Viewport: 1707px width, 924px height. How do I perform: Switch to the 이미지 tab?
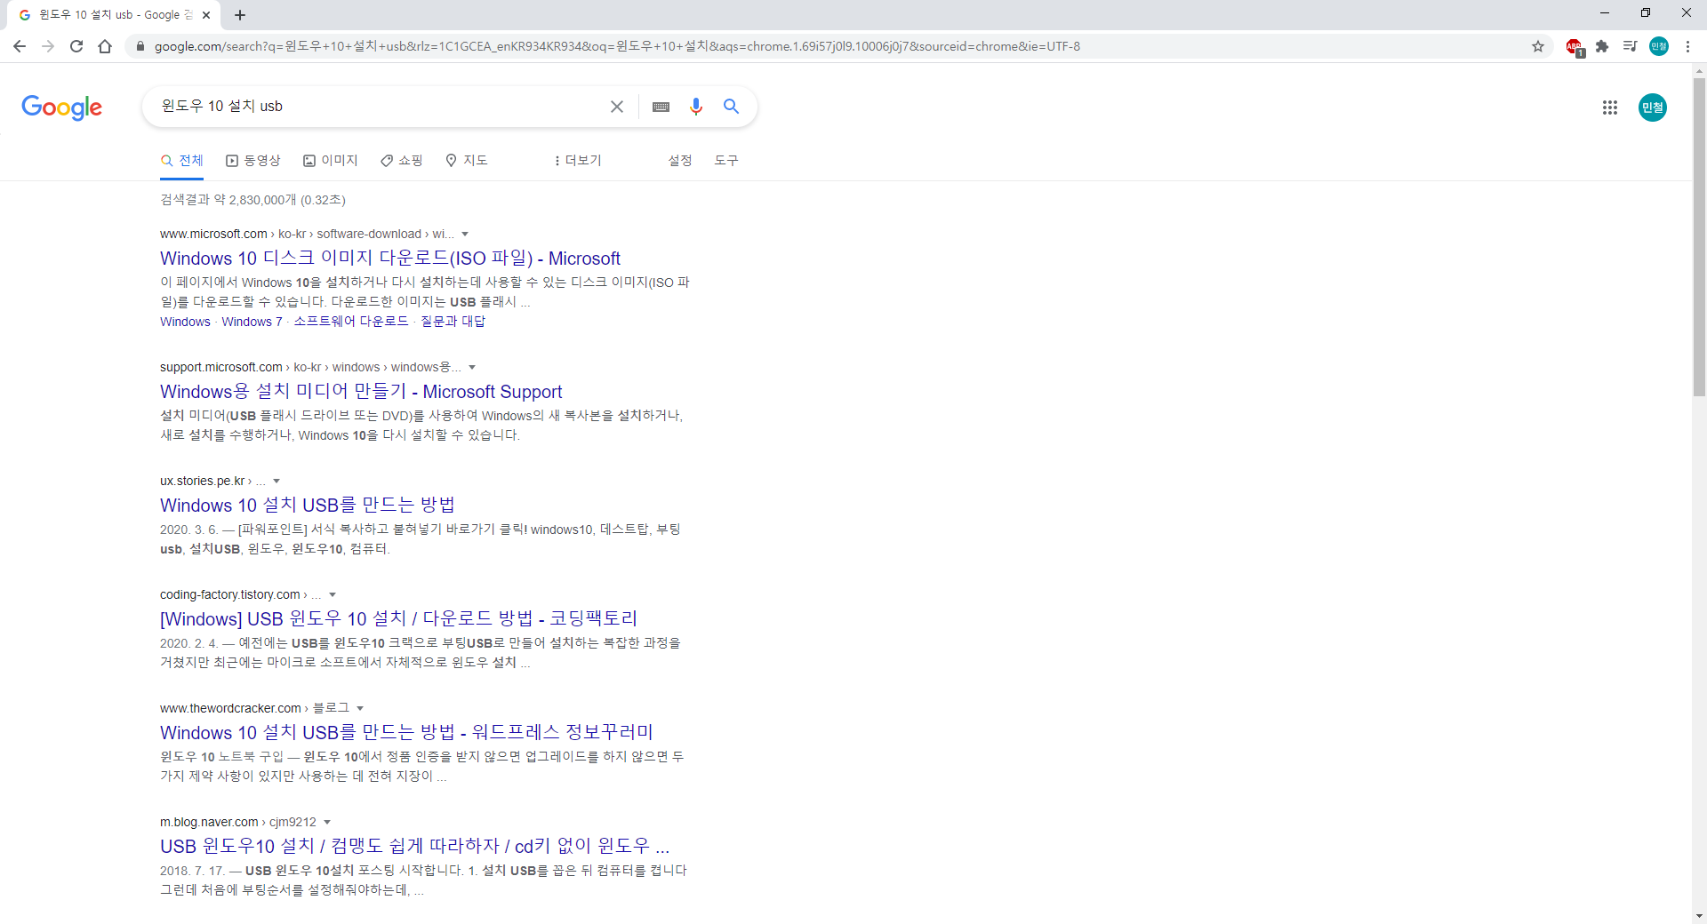point(331,161)
